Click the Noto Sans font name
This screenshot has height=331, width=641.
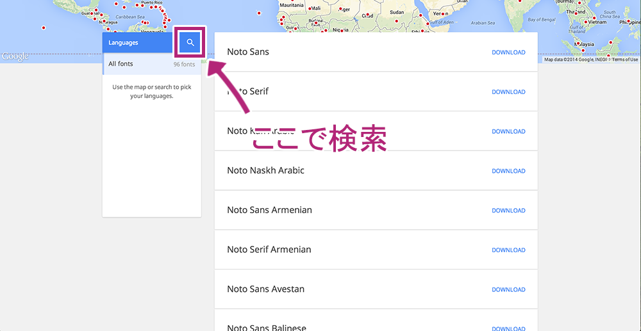click(248, 52)
